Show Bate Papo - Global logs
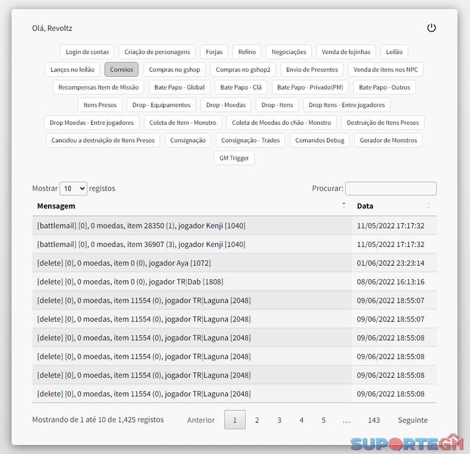 (180, 87)
